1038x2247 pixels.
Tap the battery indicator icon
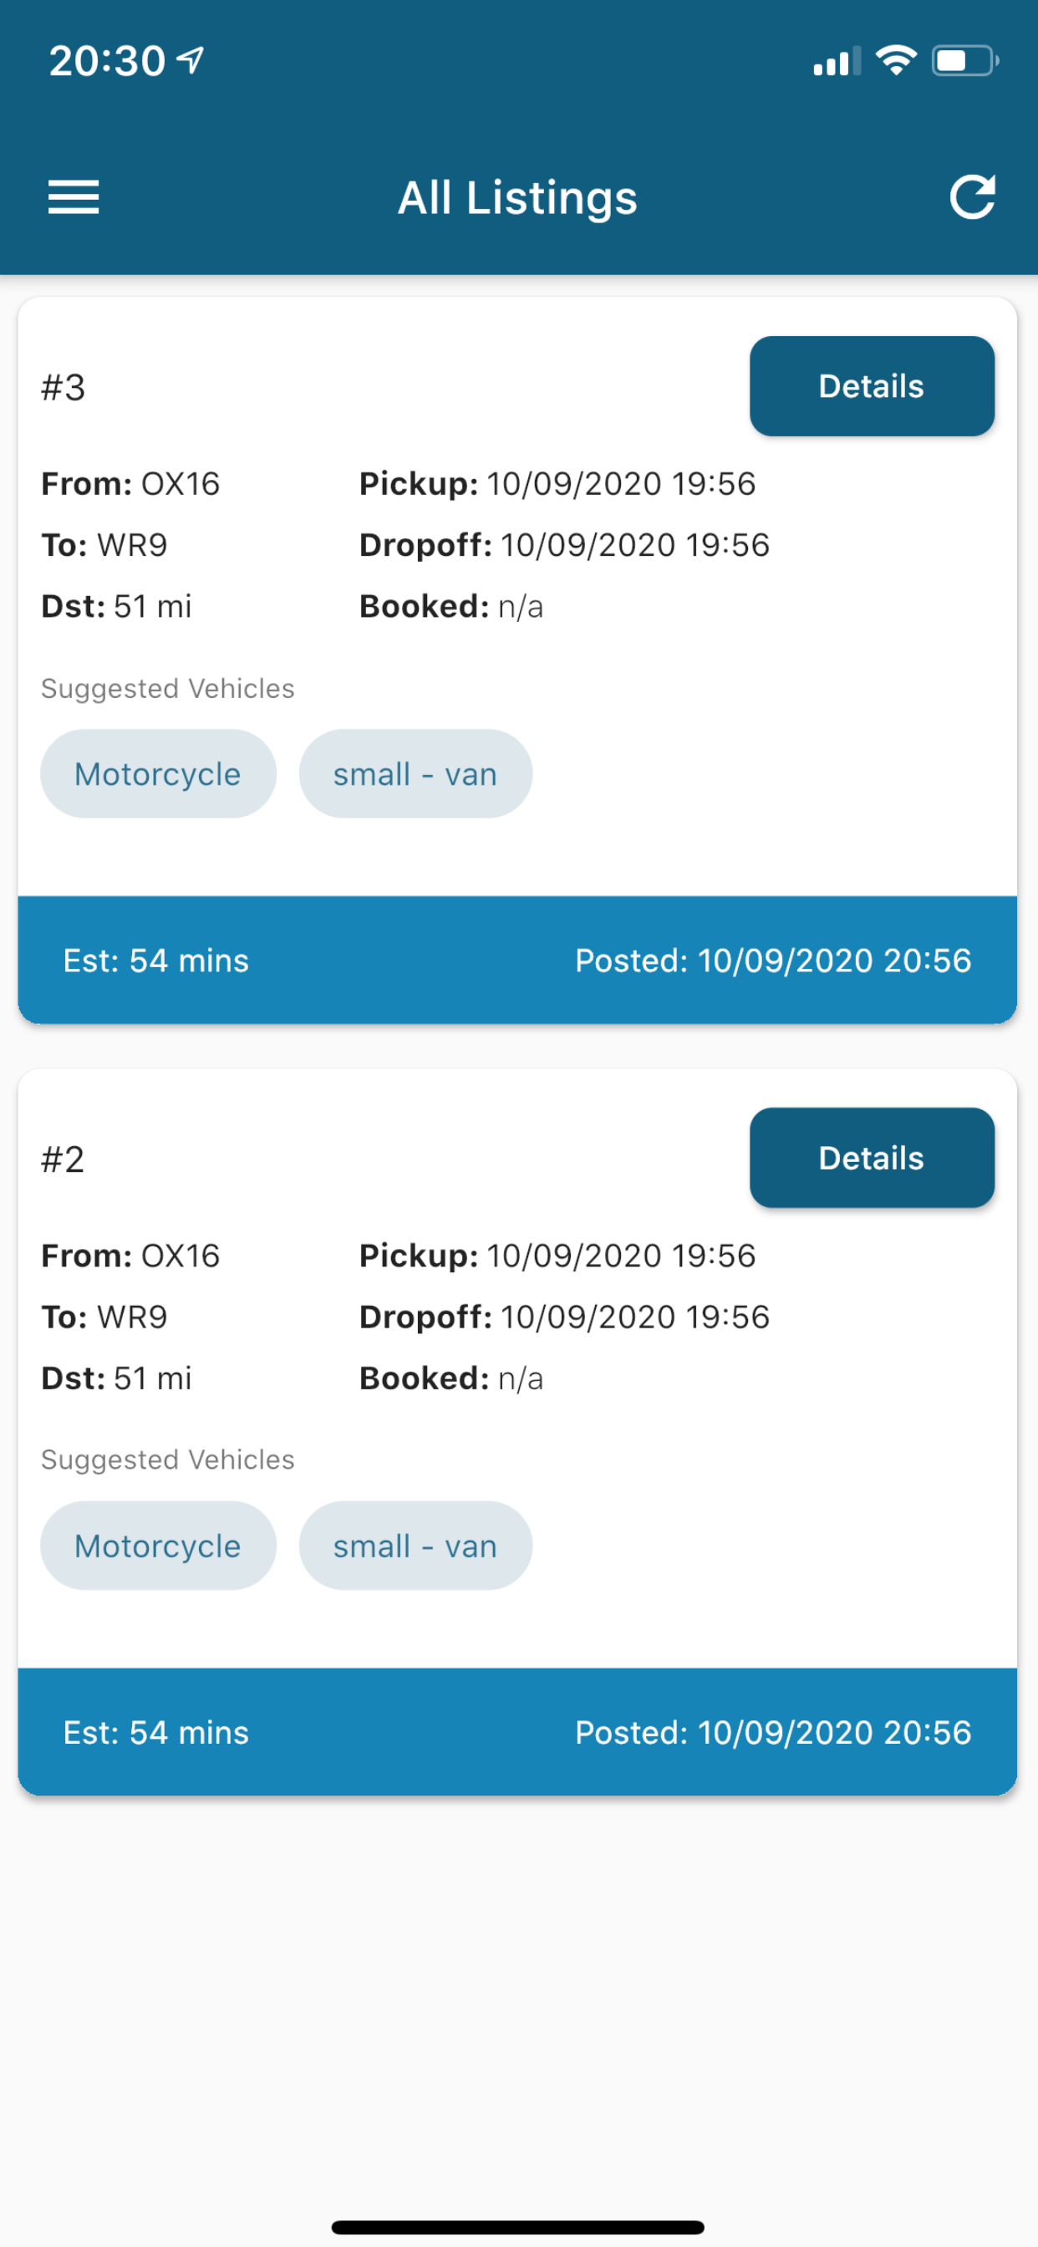965,61
